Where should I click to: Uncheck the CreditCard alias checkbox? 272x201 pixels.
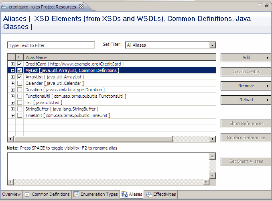click(20, 64)
